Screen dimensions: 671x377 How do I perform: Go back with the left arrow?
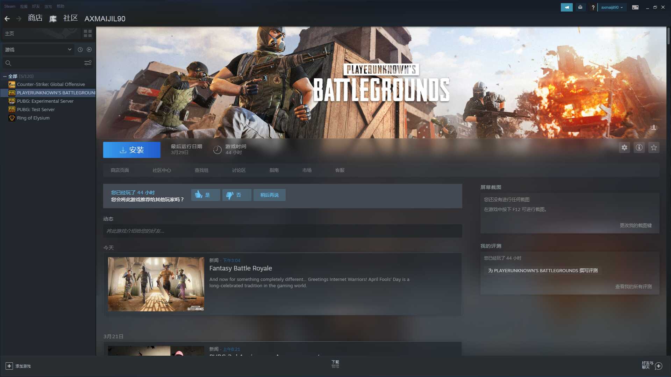click(7, 19)
